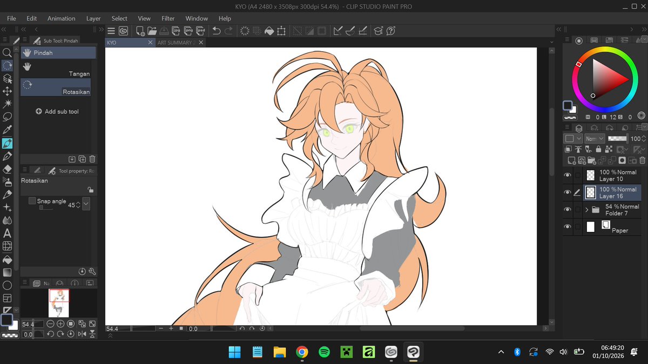Click the Create layer mask icon
The height and width of the screenshot is (364, 648).
(622, 160)
